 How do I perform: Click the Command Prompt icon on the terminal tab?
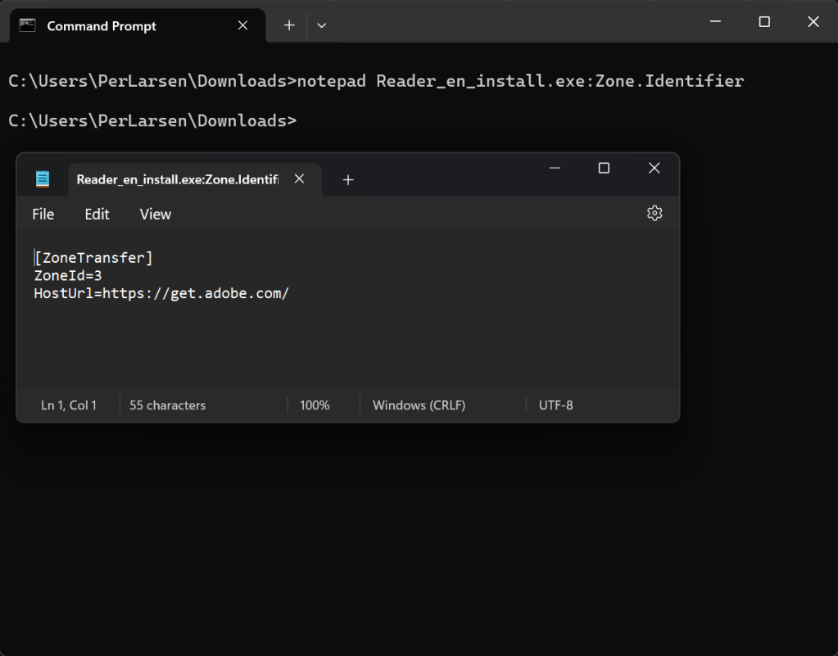click(27, 25)
